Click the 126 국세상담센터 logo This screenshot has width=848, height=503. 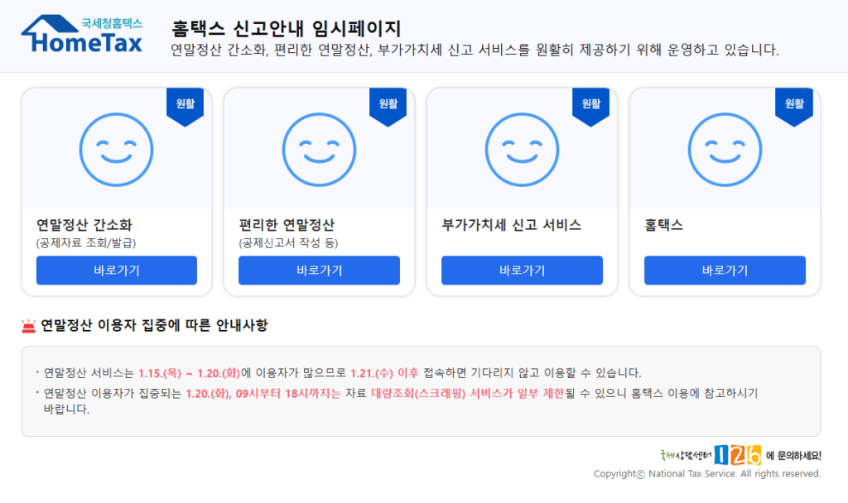736,455
